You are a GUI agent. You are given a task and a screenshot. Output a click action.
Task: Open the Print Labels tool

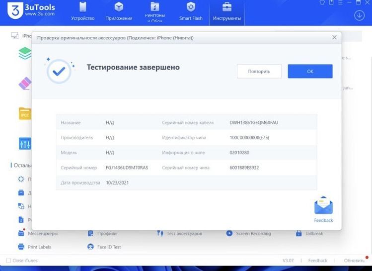[x=39, y=247]
